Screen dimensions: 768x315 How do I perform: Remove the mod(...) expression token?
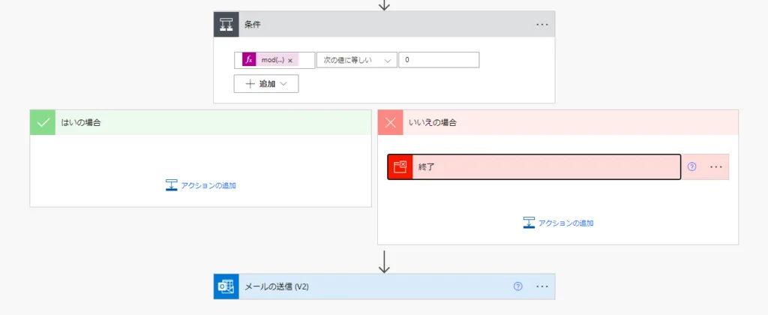290,61
